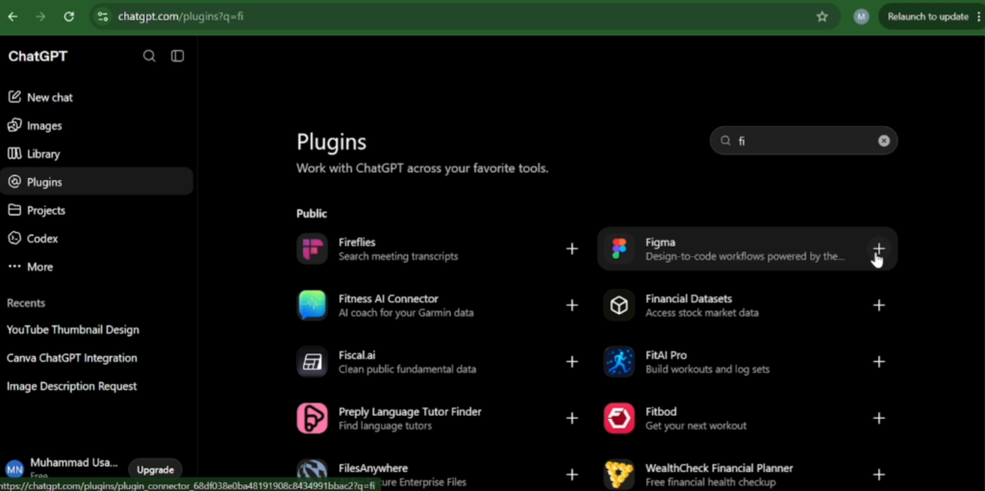Click the plugins search field containing fi
The image size is (985, 491).
(803, 141)
